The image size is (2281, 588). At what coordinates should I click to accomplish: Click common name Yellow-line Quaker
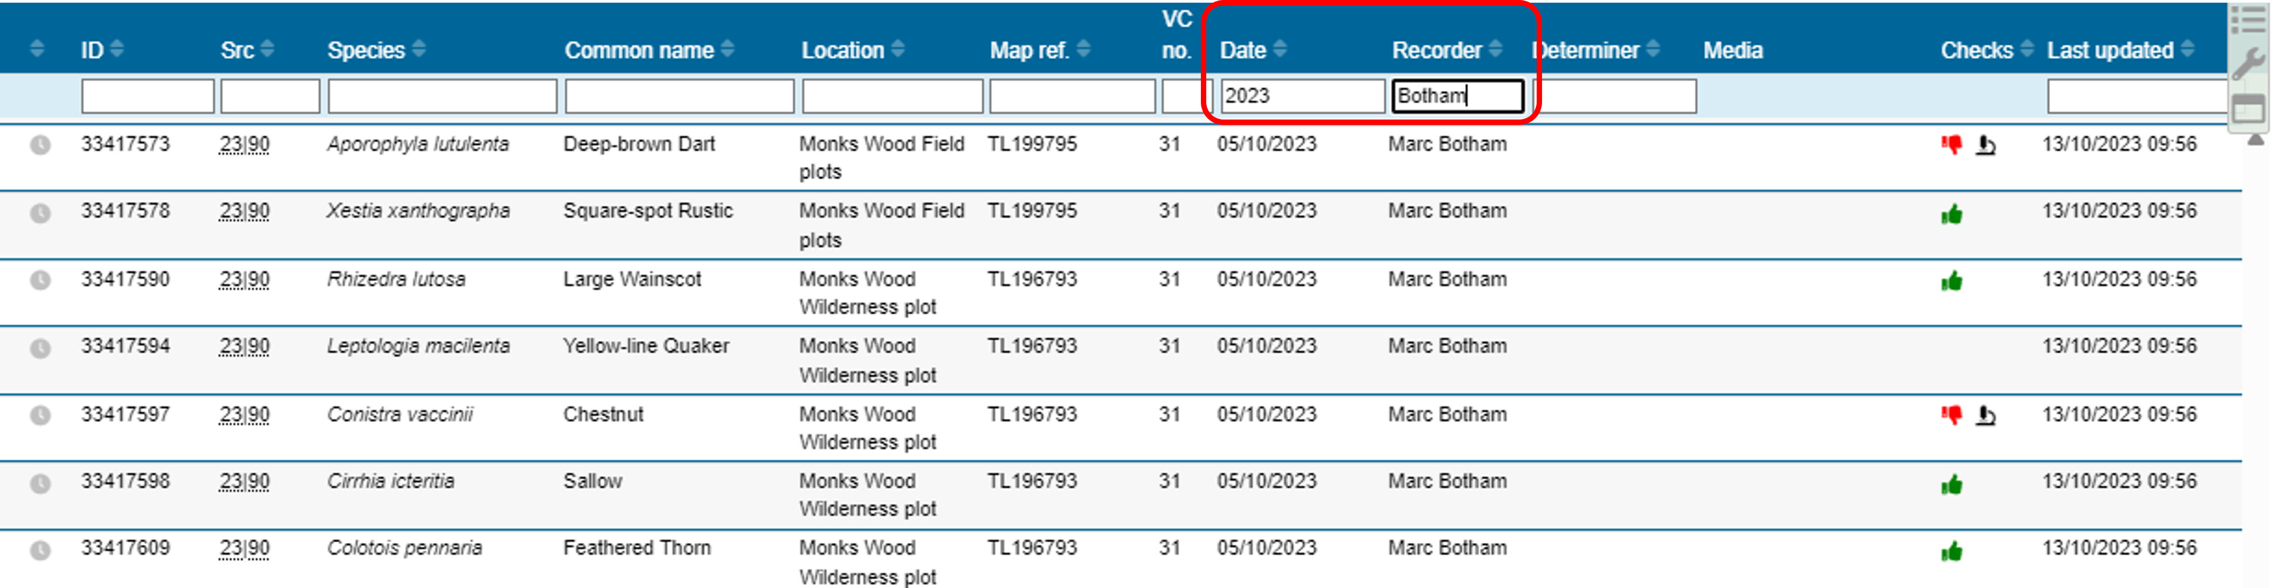click(x=646, y=347)
